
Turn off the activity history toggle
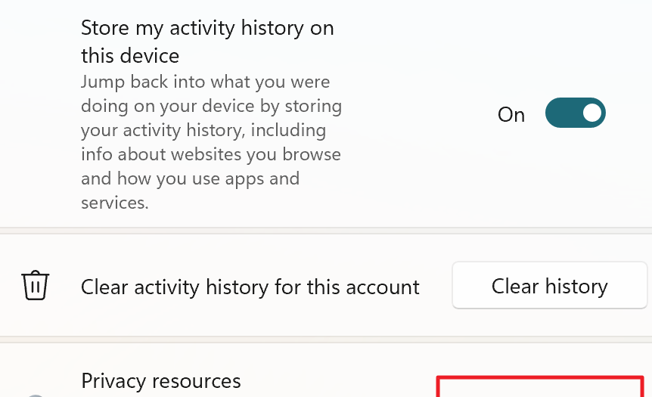coord(575,113)
